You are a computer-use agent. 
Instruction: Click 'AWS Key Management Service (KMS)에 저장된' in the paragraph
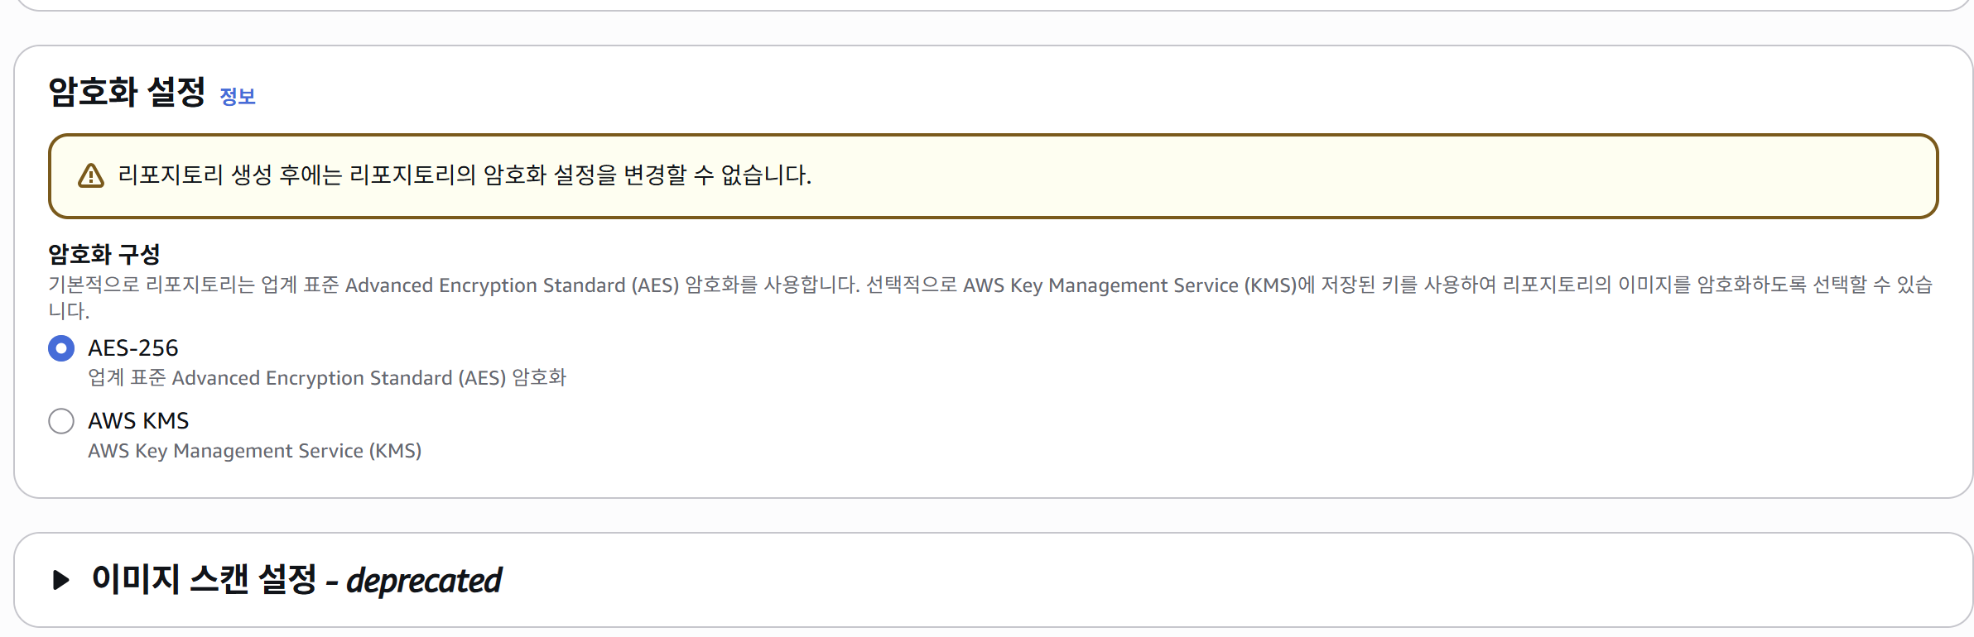point(1168,285)
